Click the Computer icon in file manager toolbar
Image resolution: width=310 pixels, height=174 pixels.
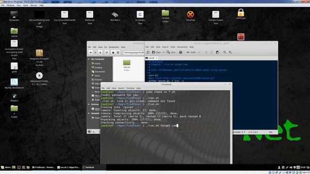pos(118,52)
